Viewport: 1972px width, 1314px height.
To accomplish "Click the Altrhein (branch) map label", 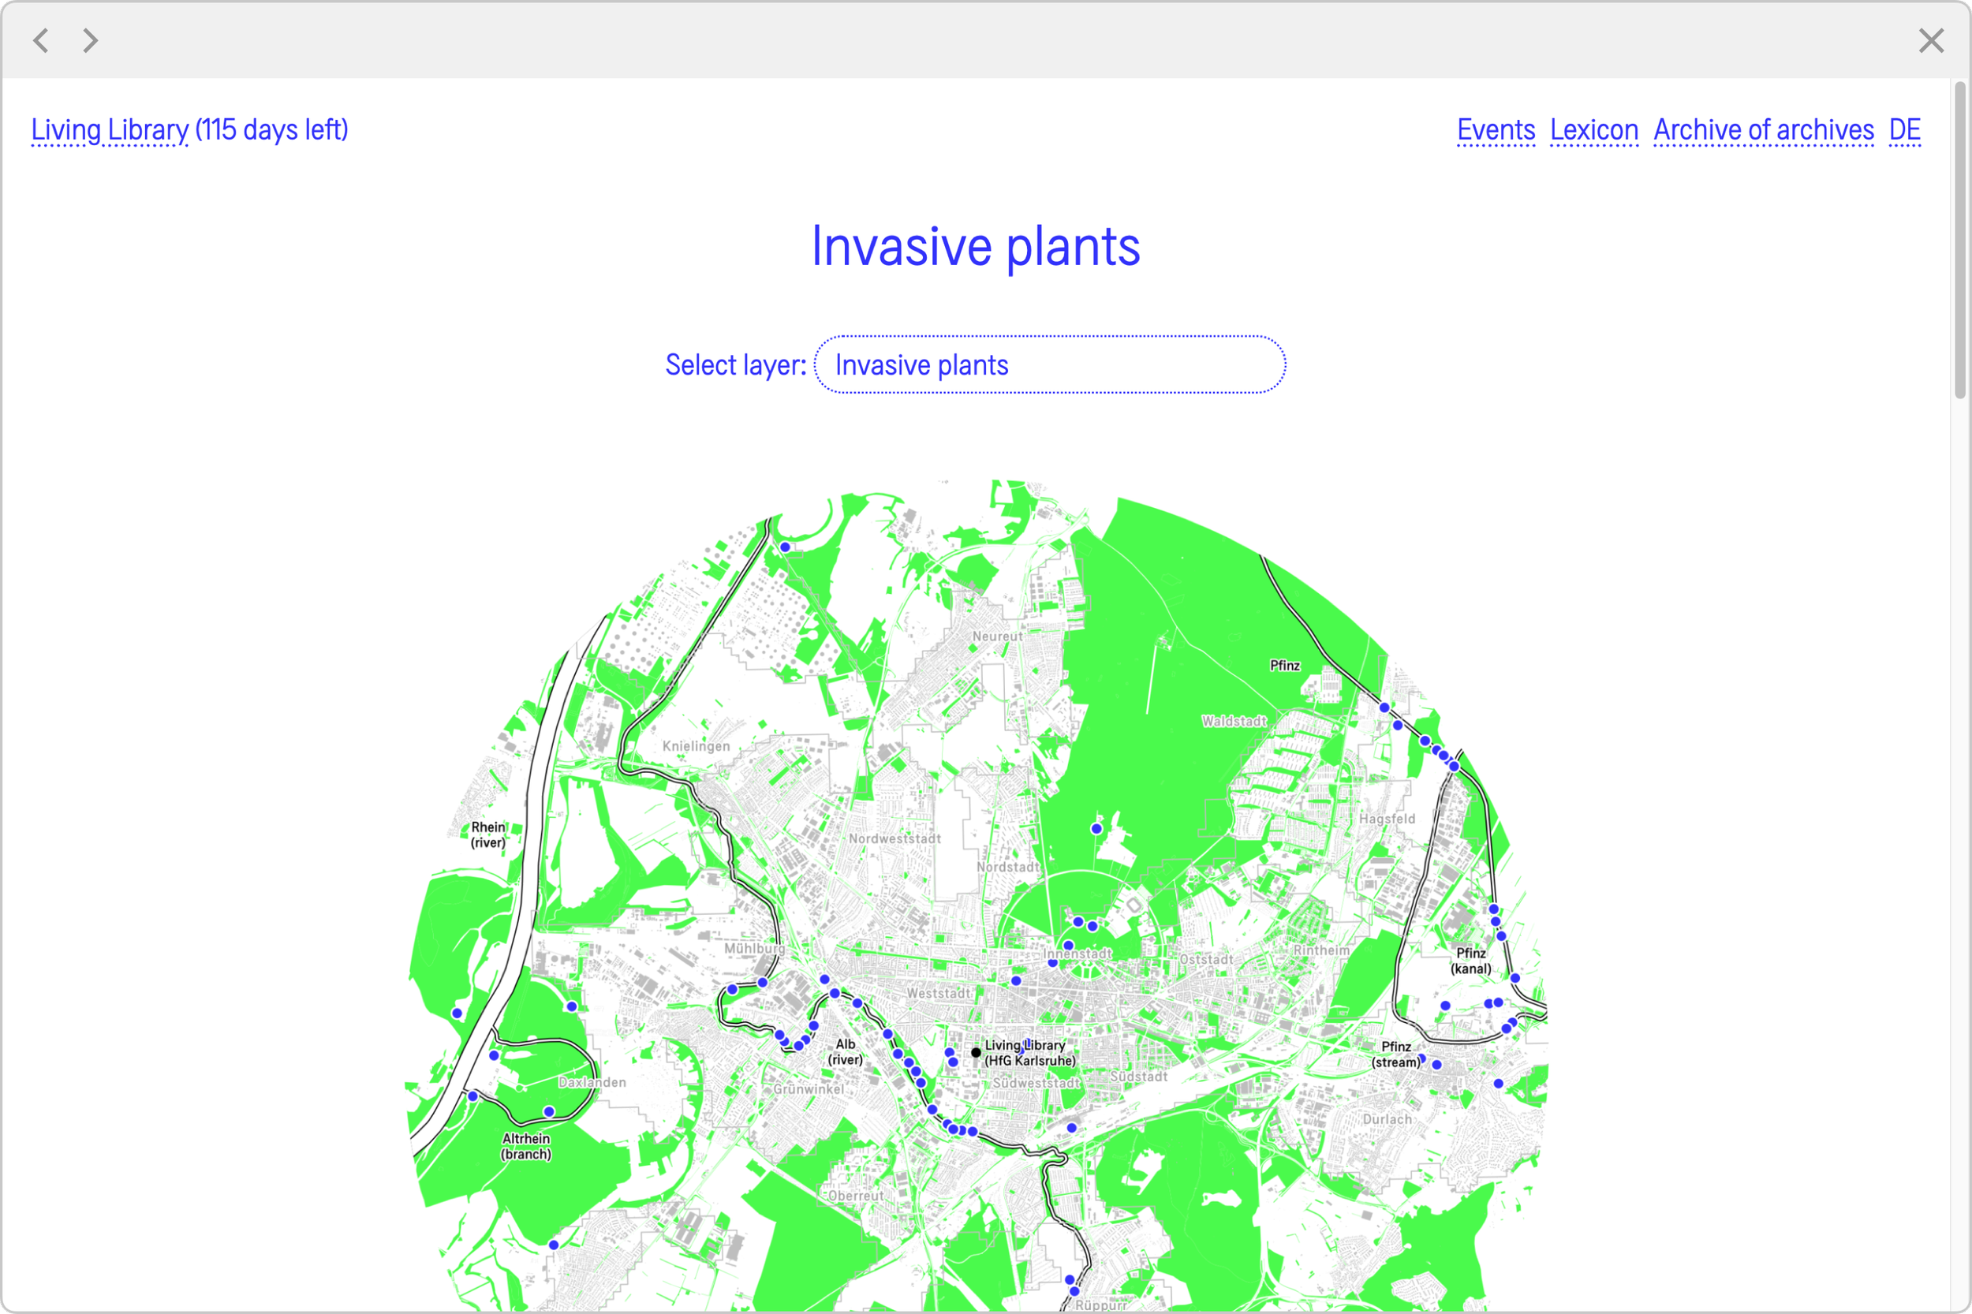I will click(525, 1147).
